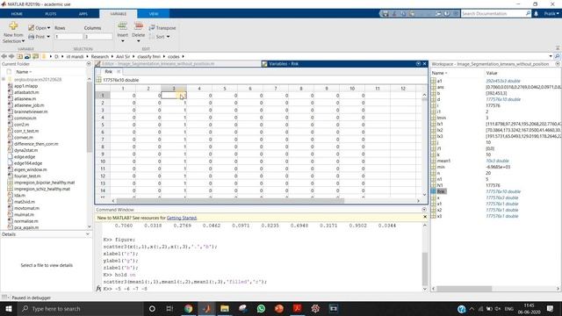Expand the Sort dropdown
The width and height of the screenshot is (562, 316).
click(168, 37)
